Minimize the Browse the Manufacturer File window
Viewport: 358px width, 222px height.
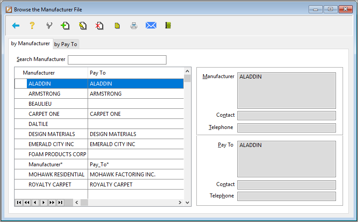[316, 9]
